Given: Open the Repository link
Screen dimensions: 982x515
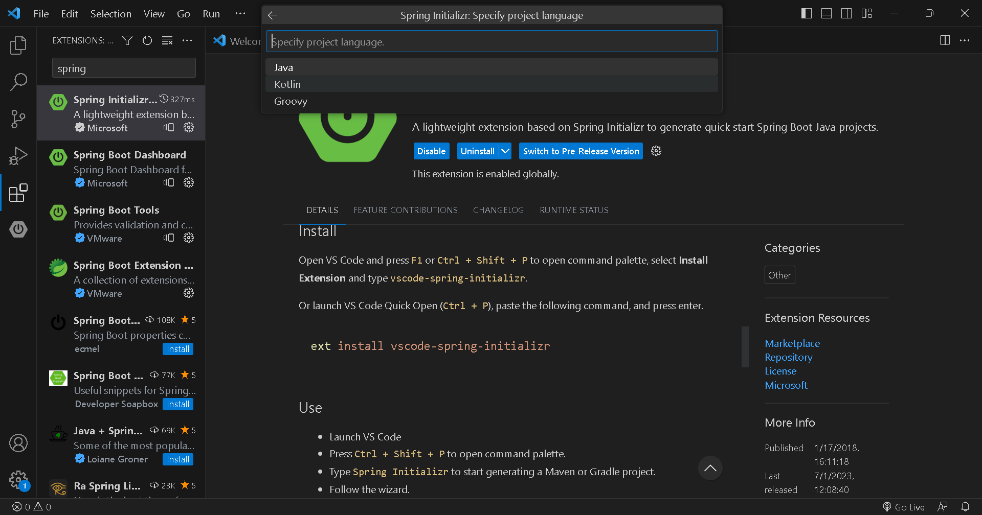Looking at the screenshot, I should [789, 357].
